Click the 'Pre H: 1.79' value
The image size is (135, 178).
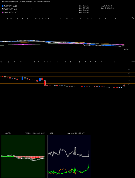[x=84, y=8]
